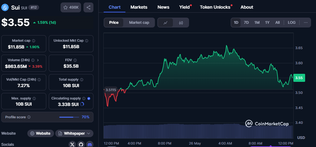Click the volume bars under the chart
Image resolution: width=316 pixels, height=147 pixels.
click(198, 131)
